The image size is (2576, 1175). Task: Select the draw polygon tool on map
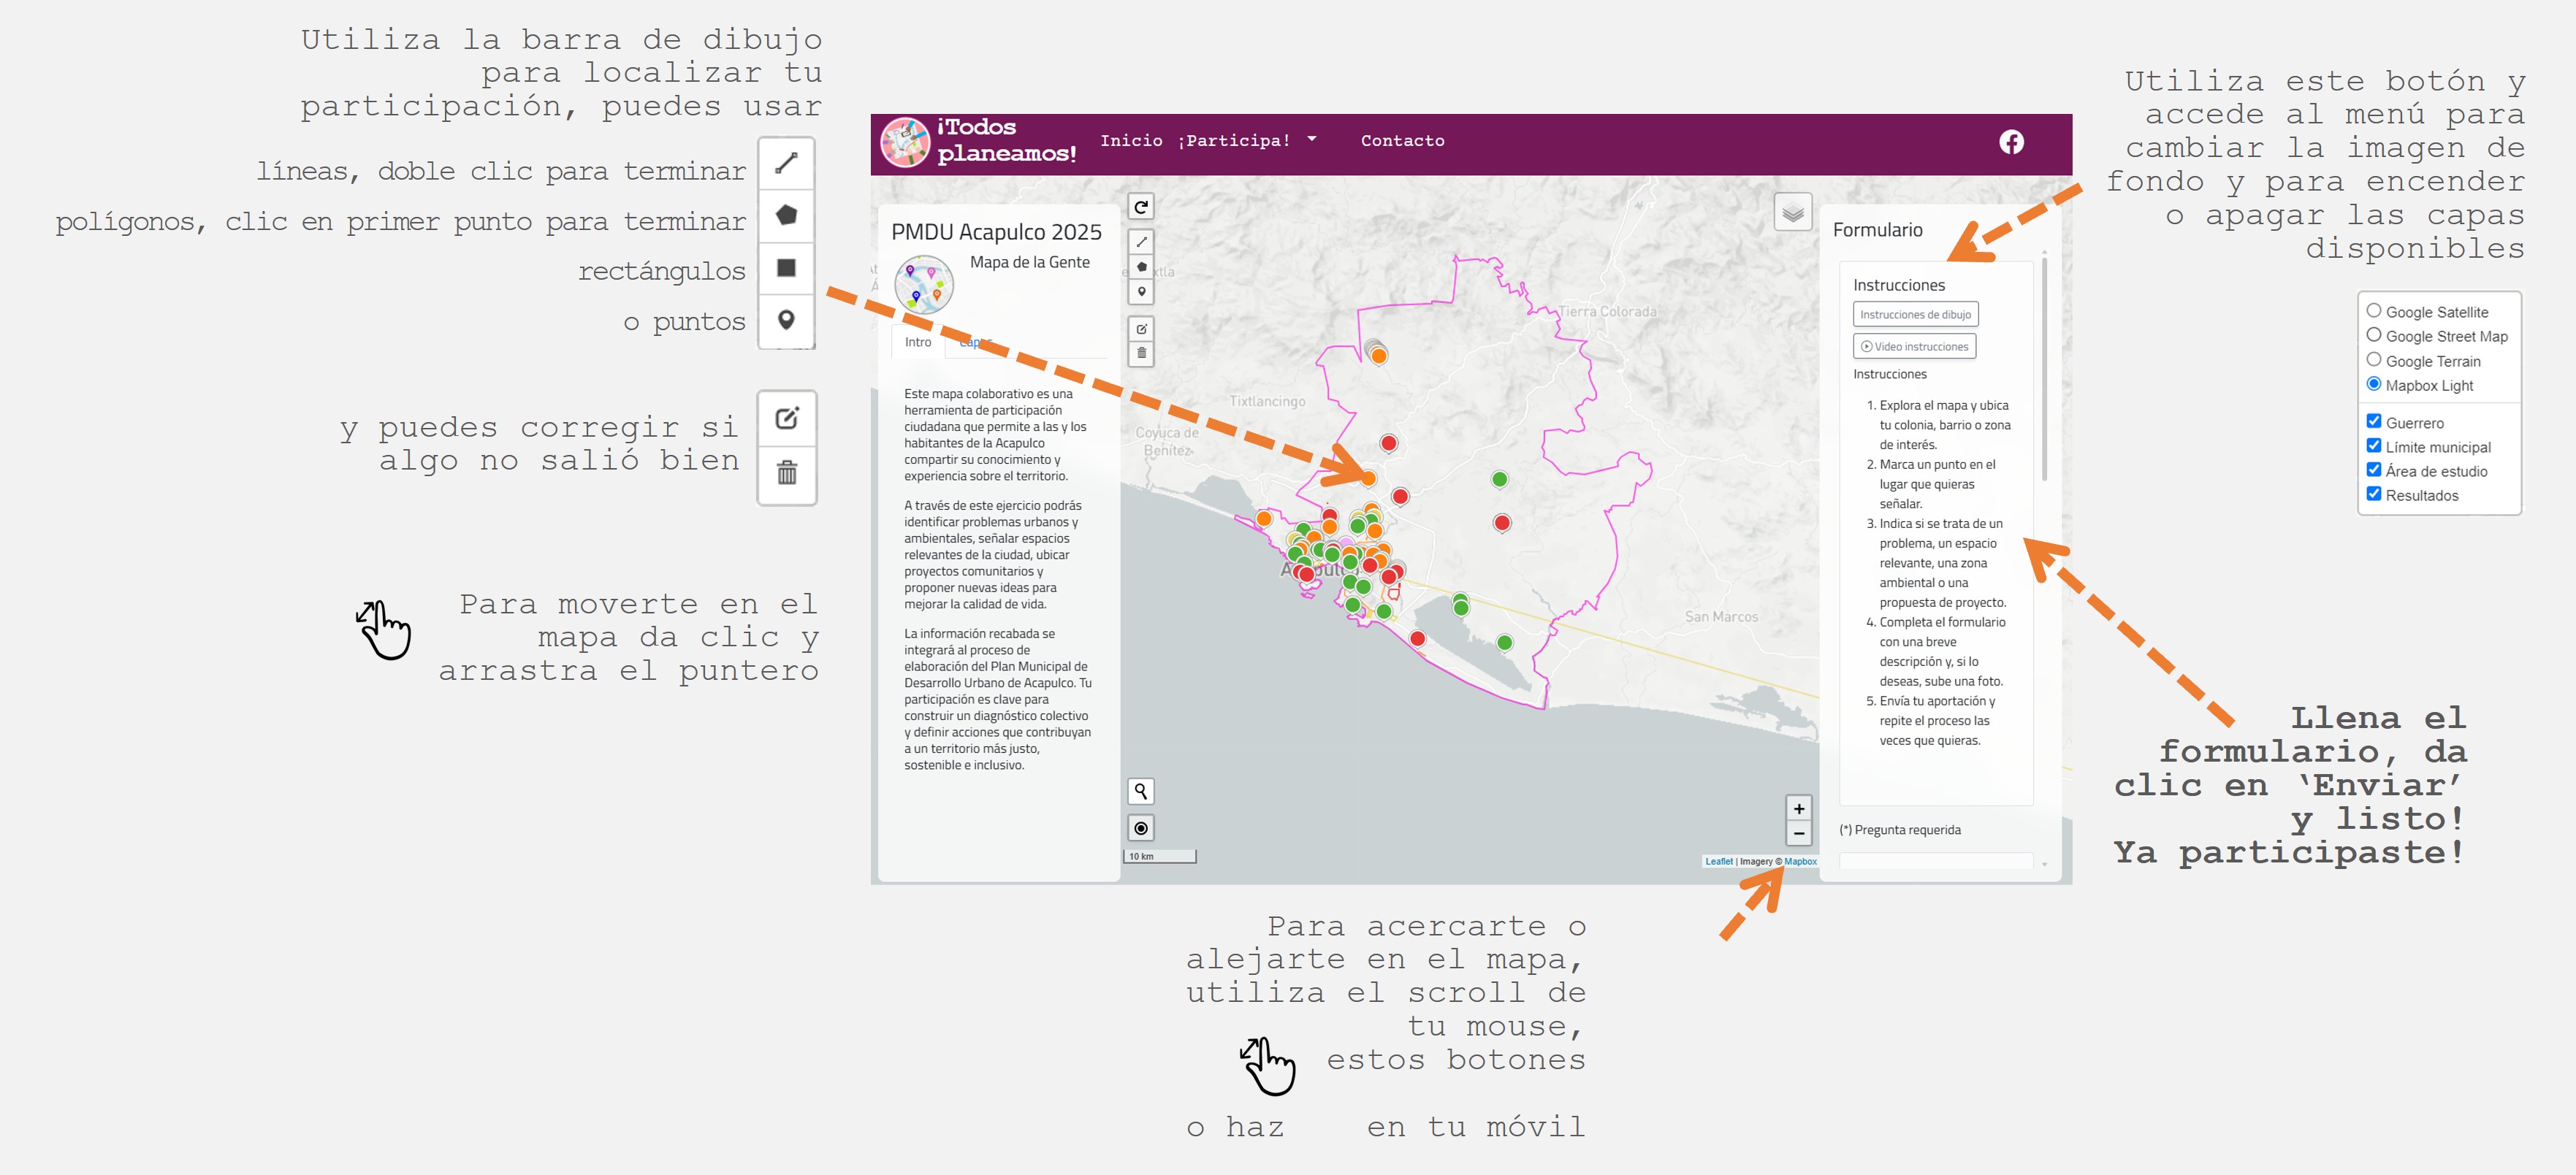click(x=1141, y=267)
